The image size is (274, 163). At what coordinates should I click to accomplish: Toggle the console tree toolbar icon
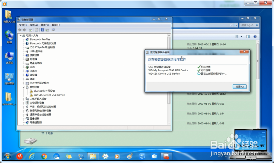[x=30, y=30]
